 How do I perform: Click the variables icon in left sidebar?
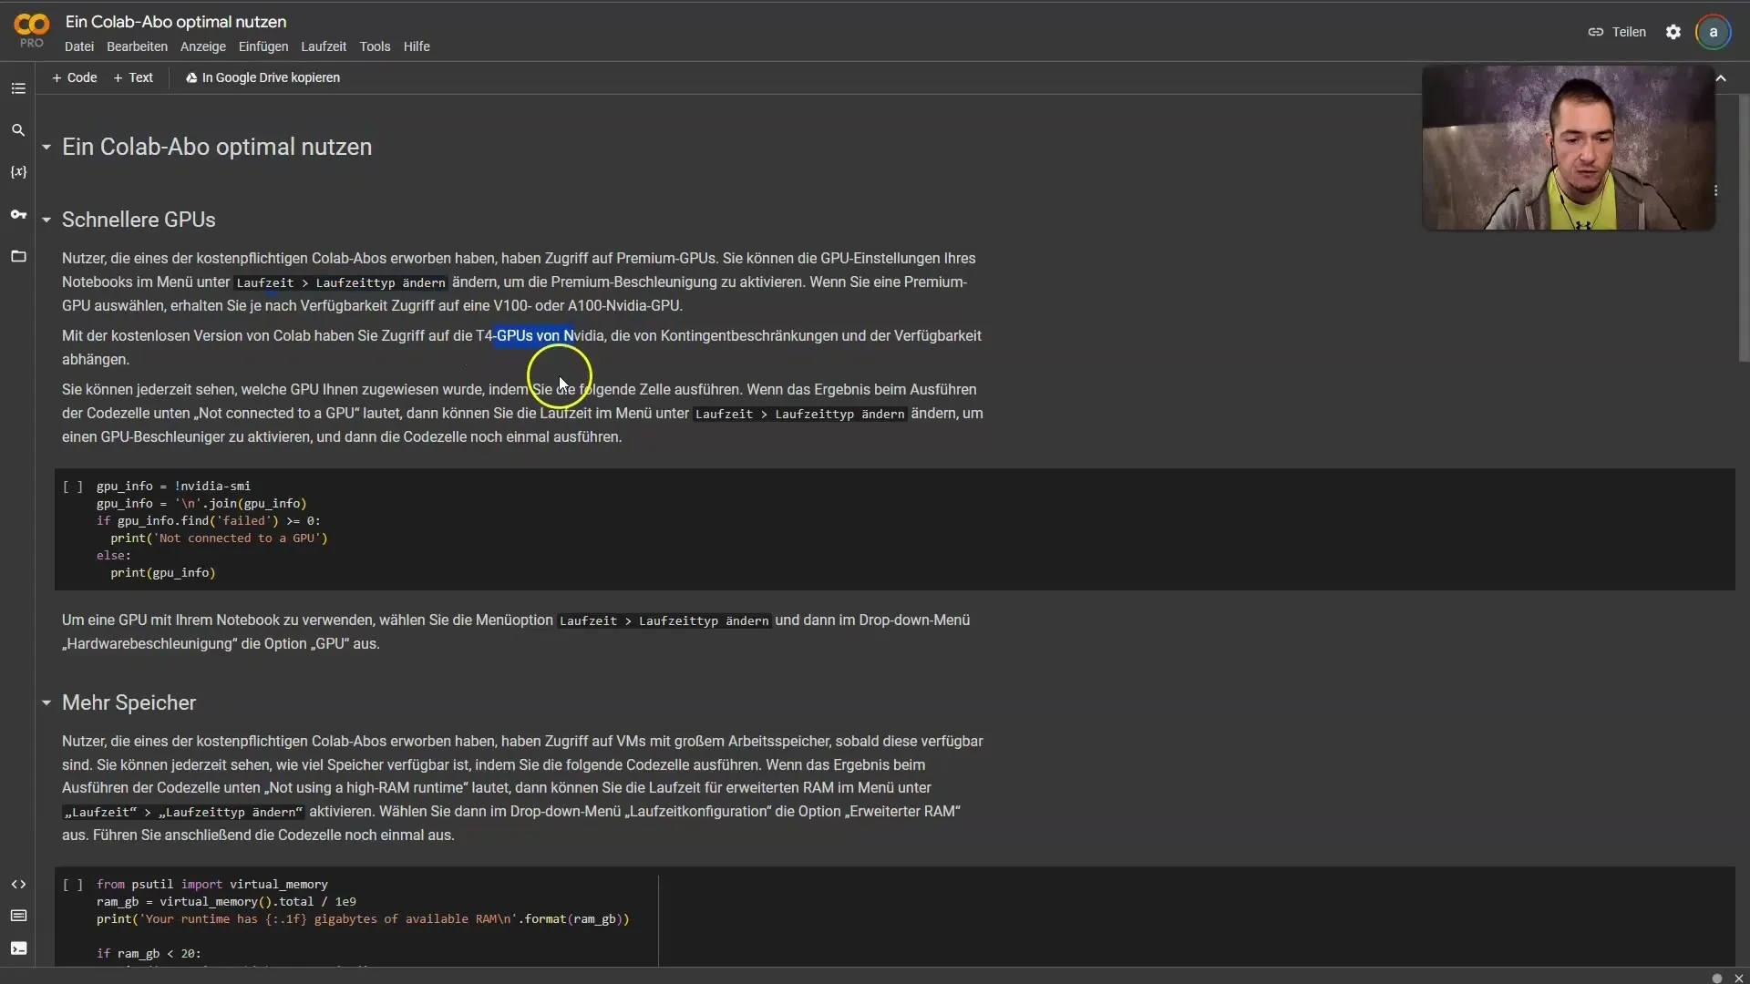click(x=18, y=170)
